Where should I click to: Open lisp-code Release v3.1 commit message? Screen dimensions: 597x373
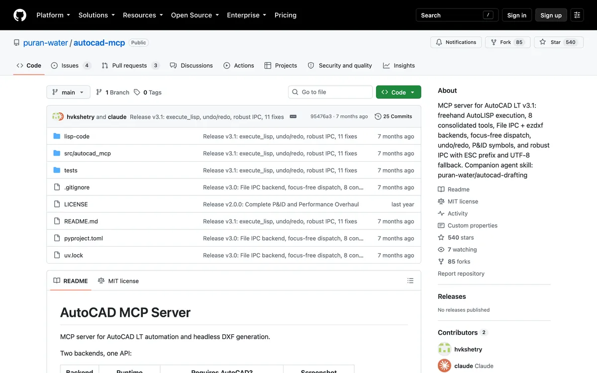point(280,136)
